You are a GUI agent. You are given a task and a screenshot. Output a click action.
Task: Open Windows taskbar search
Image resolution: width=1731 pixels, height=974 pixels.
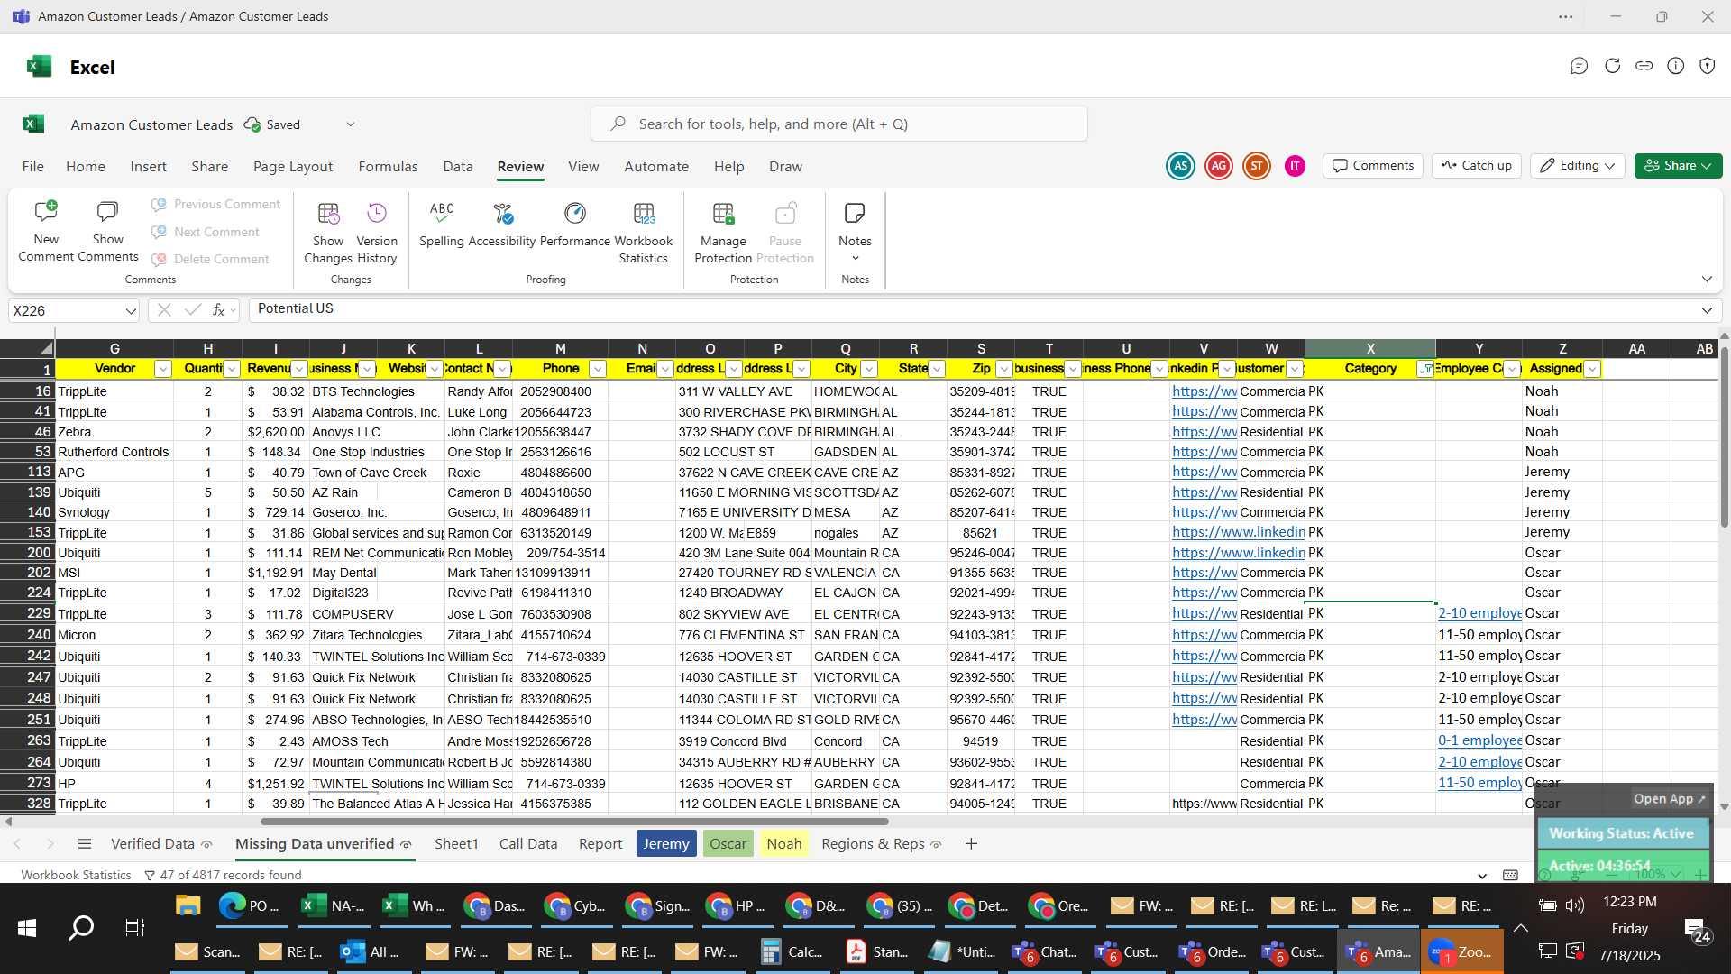click(81, 928)
